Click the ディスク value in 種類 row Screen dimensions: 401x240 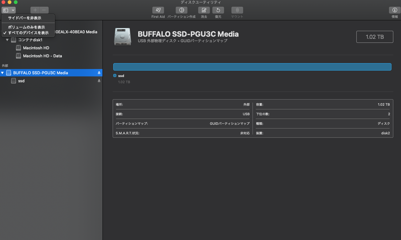click(x=384, y=124)
